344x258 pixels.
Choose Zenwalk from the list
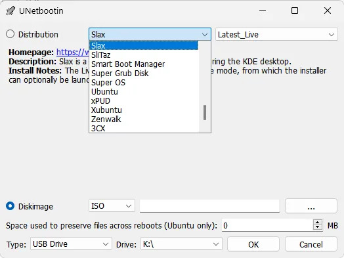point(144,119)
